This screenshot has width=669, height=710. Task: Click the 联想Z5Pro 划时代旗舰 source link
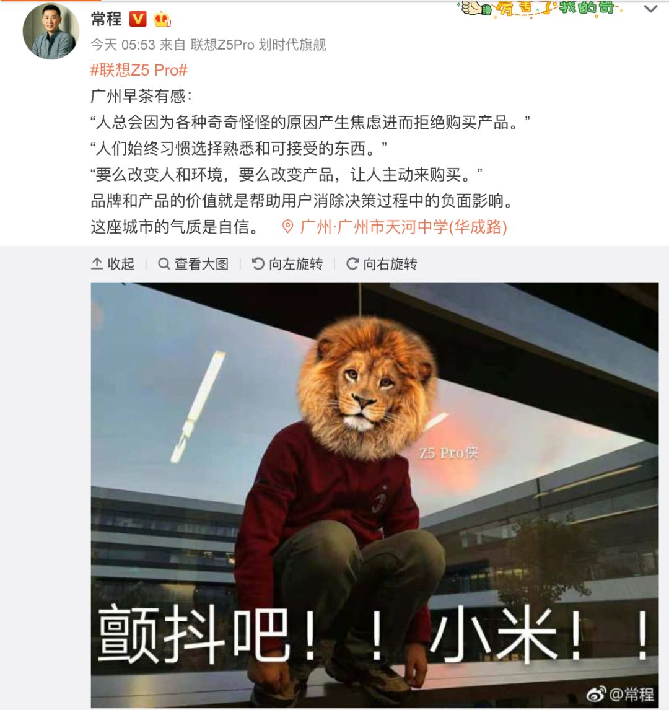(x=258, y=45)
